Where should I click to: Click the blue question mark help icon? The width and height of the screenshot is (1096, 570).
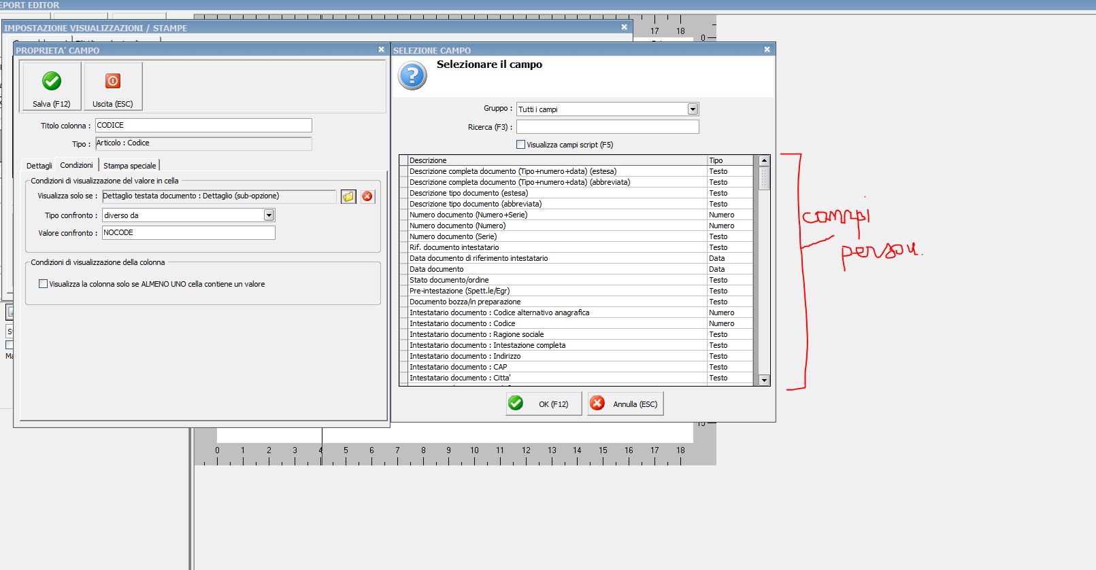point(412,75)
